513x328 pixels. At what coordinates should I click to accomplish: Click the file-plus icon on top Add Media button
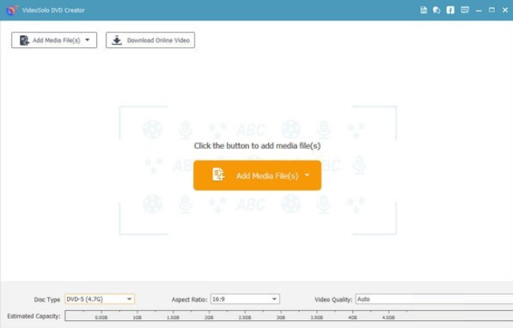pyautogui.click(x=24, y=40)
